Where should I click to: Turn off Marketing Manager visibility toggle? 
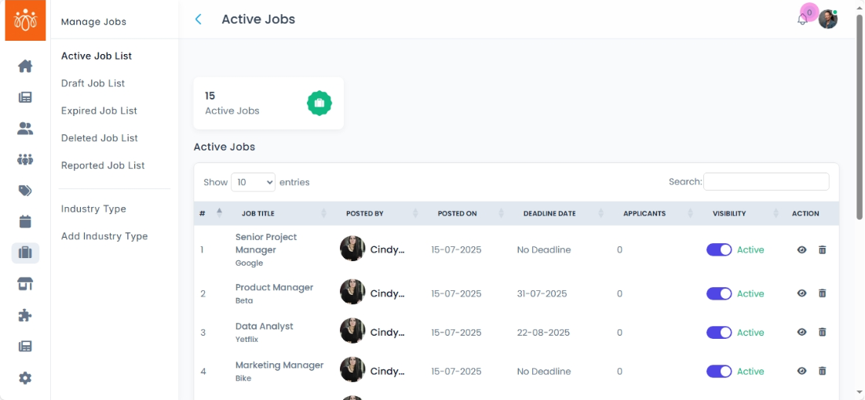pyautogui.click(x=719, y=371)
